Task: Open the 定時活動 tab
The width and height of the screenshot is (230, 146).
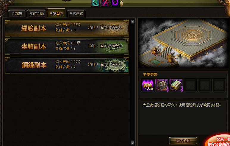Action: [x=37, y=14]
